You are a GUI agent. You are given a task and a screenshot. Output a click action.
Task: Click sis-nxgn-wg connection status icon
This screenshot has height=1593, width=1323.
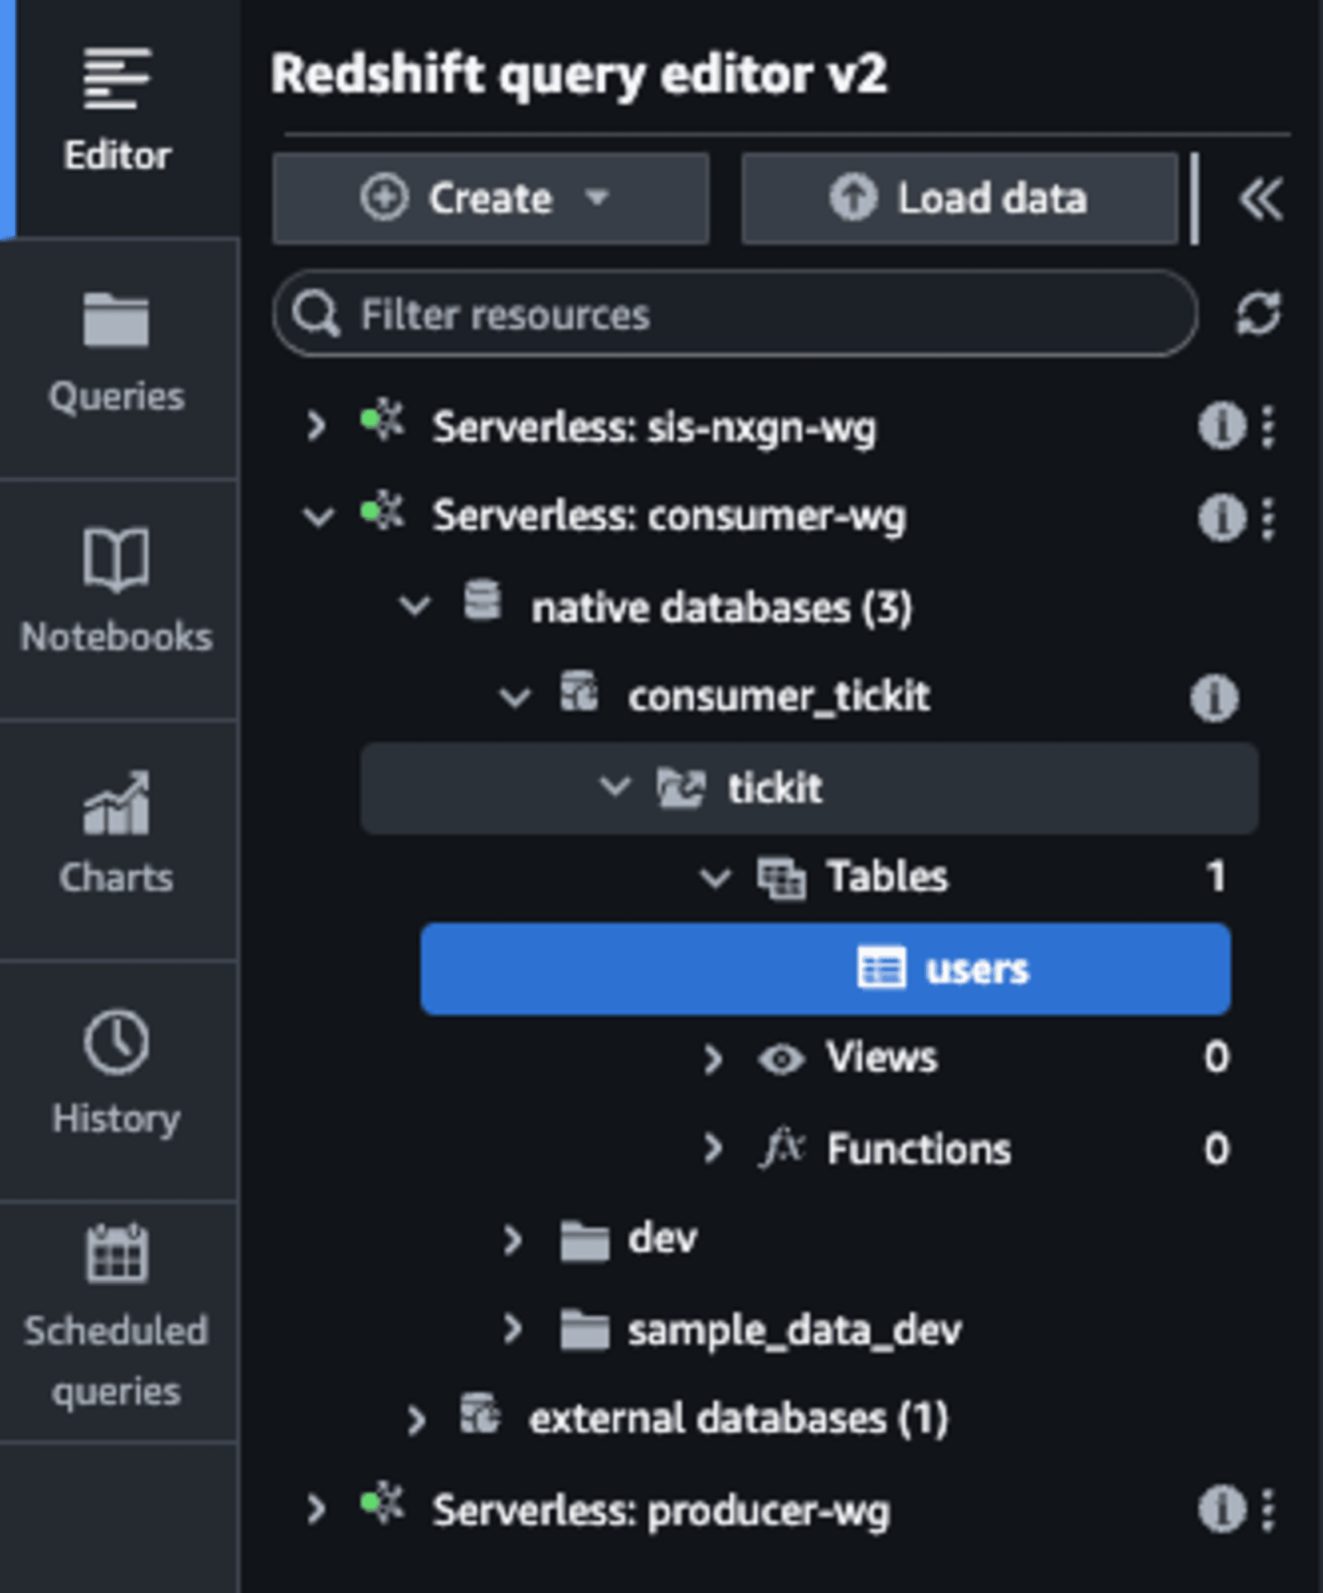click(x=382, y=420)
